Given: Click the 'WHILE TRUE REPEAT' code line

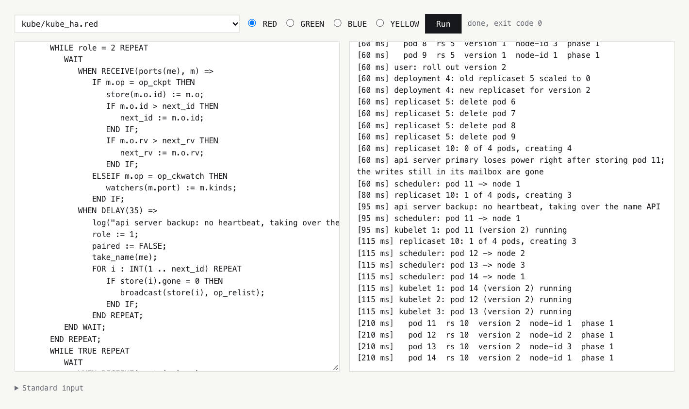Looking at the screenshot, I should [90, 351].
